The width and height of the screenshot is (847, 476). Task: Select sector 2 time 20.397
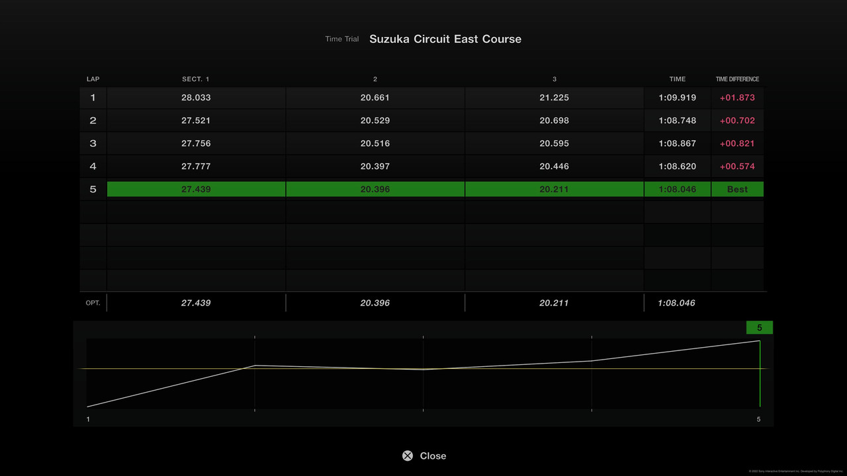[375, 166]
